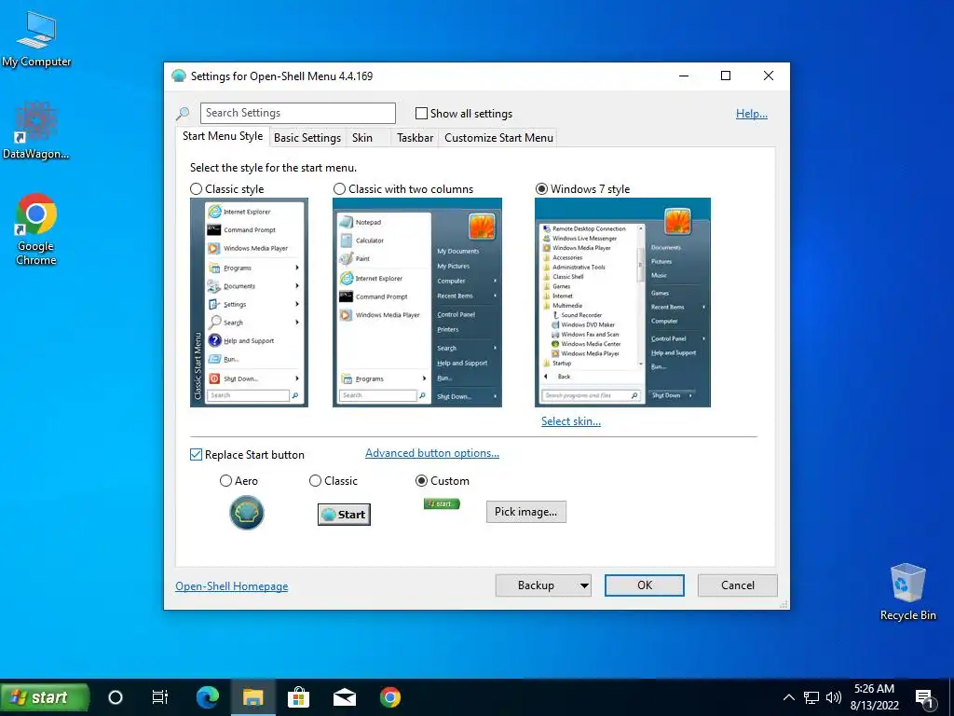Viewport: 954px width, 716px height.
Task: Show hidden tray icons chevron
Action: (x=788, y=697)
